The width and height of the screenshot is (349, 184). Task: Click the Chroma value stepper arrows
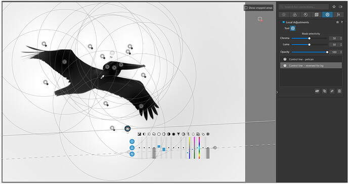[341, 38]
